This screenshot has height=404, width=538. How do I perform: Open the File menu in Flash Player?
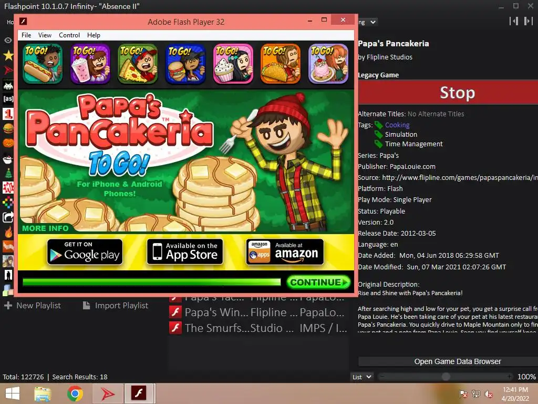[26, 35]
